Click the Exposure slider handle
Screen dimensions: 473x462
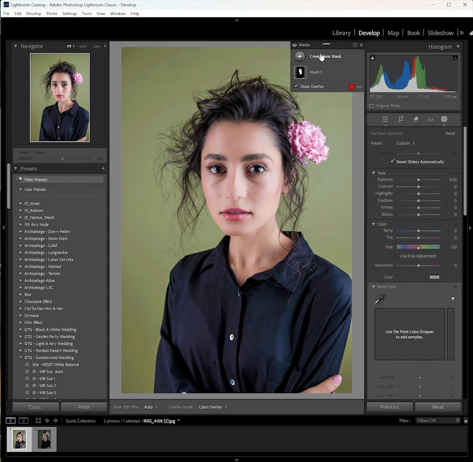418,180
